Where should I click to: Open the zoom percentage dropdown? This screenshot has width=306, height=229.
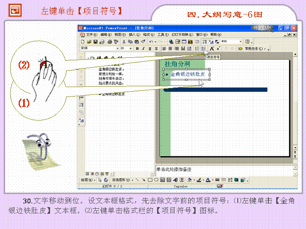[240, 42]
